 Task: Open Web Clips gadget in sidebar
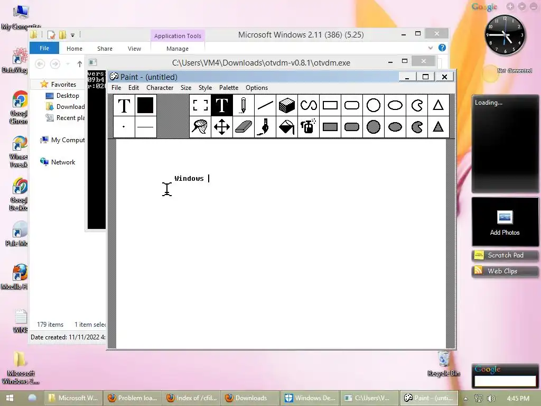(x=505, y=271)
